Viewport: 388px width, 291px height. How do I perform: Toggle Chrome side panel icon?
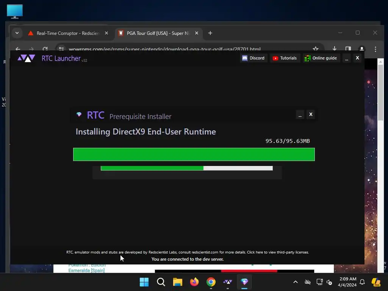coord(348,48)
